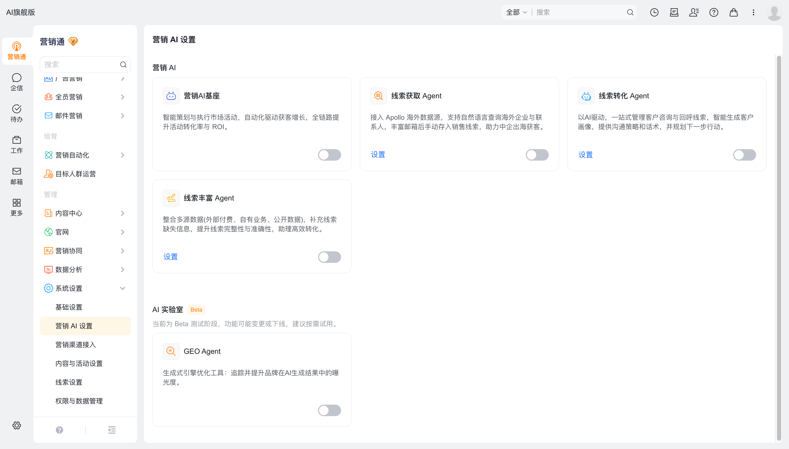Open 设置 link for 线索丰富 Agent
The image size is (789, 449).
tap(170, 257)
